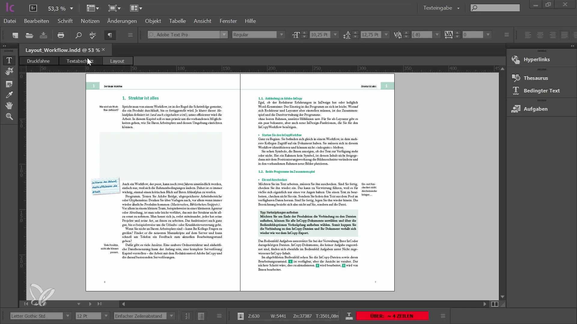This screenshot has height=324, width=577.
Task: Drag the horizontal scroll bar
Action: coord(304,304)
